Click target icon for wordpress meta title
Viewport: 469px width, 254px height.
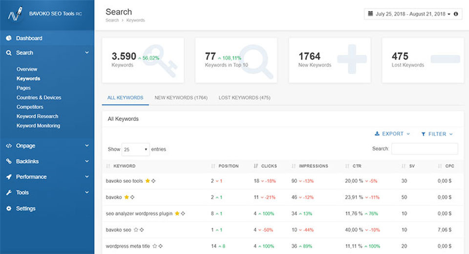click(x=161, y=246)
